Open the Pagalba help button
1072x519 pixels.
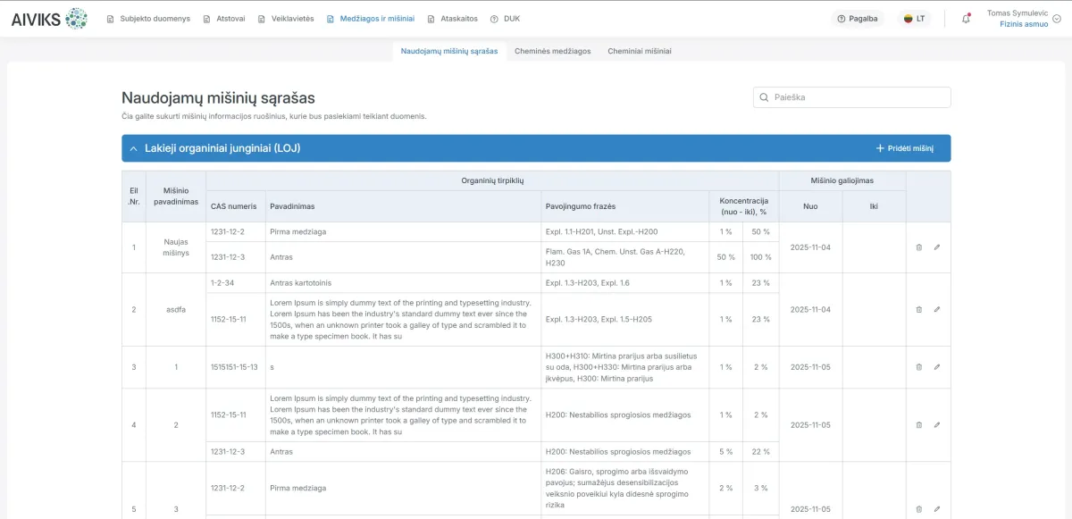pyautogui.click(x=858, y=19)
